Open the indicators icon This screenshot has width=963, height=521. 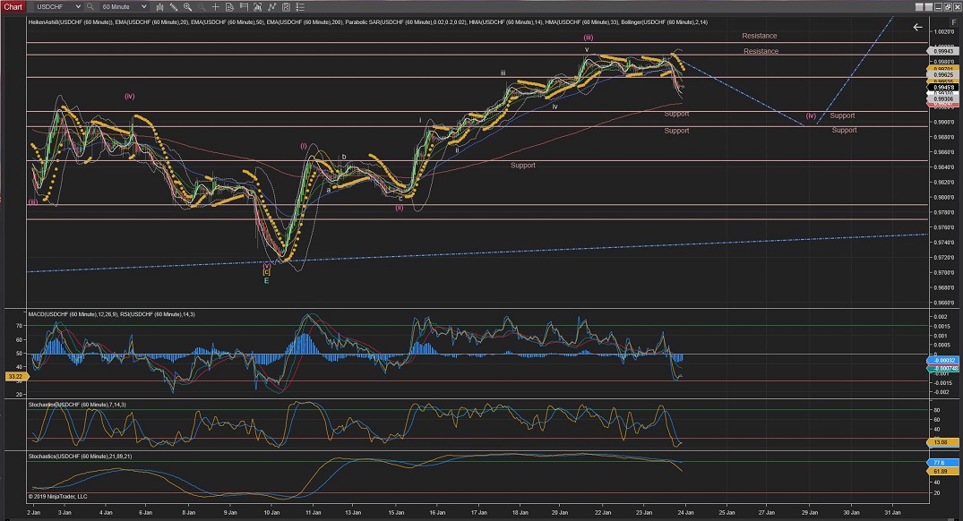point(258,7)
